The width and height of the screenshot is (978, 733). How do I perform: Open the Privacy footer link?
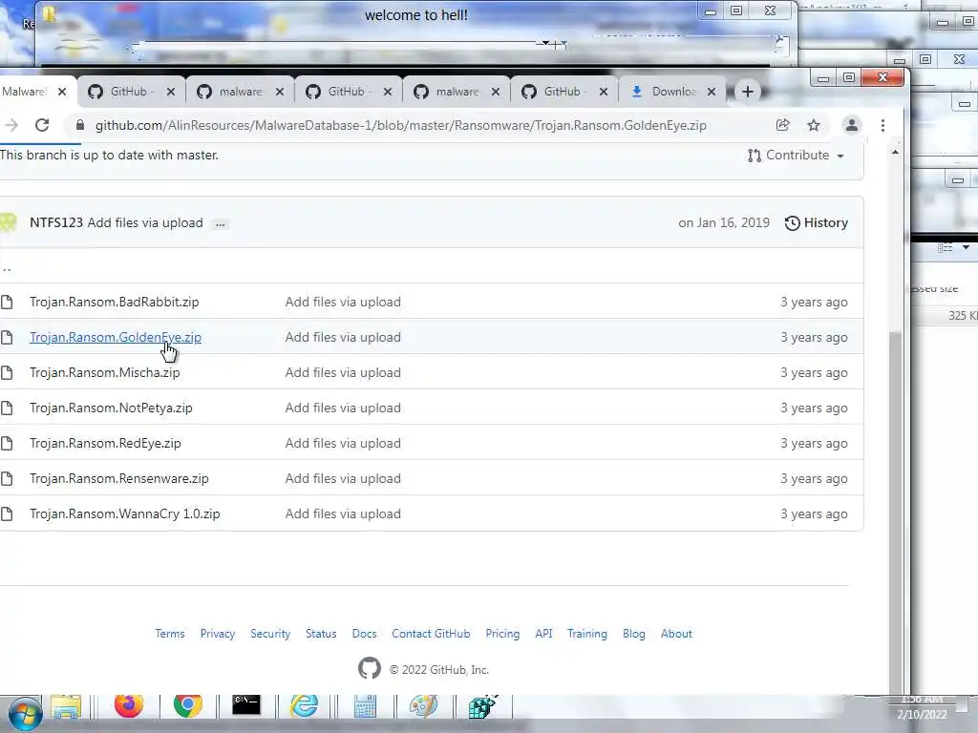(x=218, y=634)
